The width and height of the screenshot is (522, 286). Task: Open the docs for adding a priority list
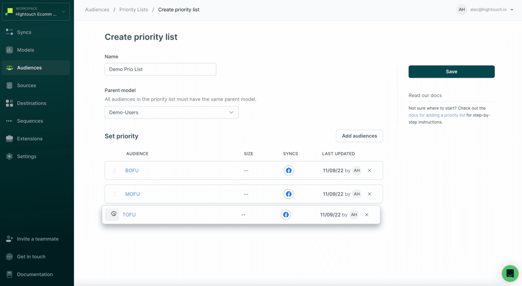click(x=436, y=115)
